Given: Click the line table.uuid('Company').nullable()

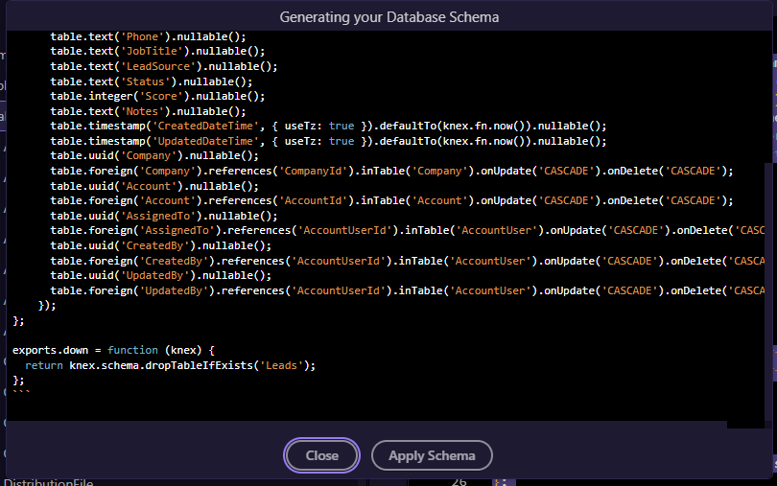Looking at the screenshot, I should 154,155.
